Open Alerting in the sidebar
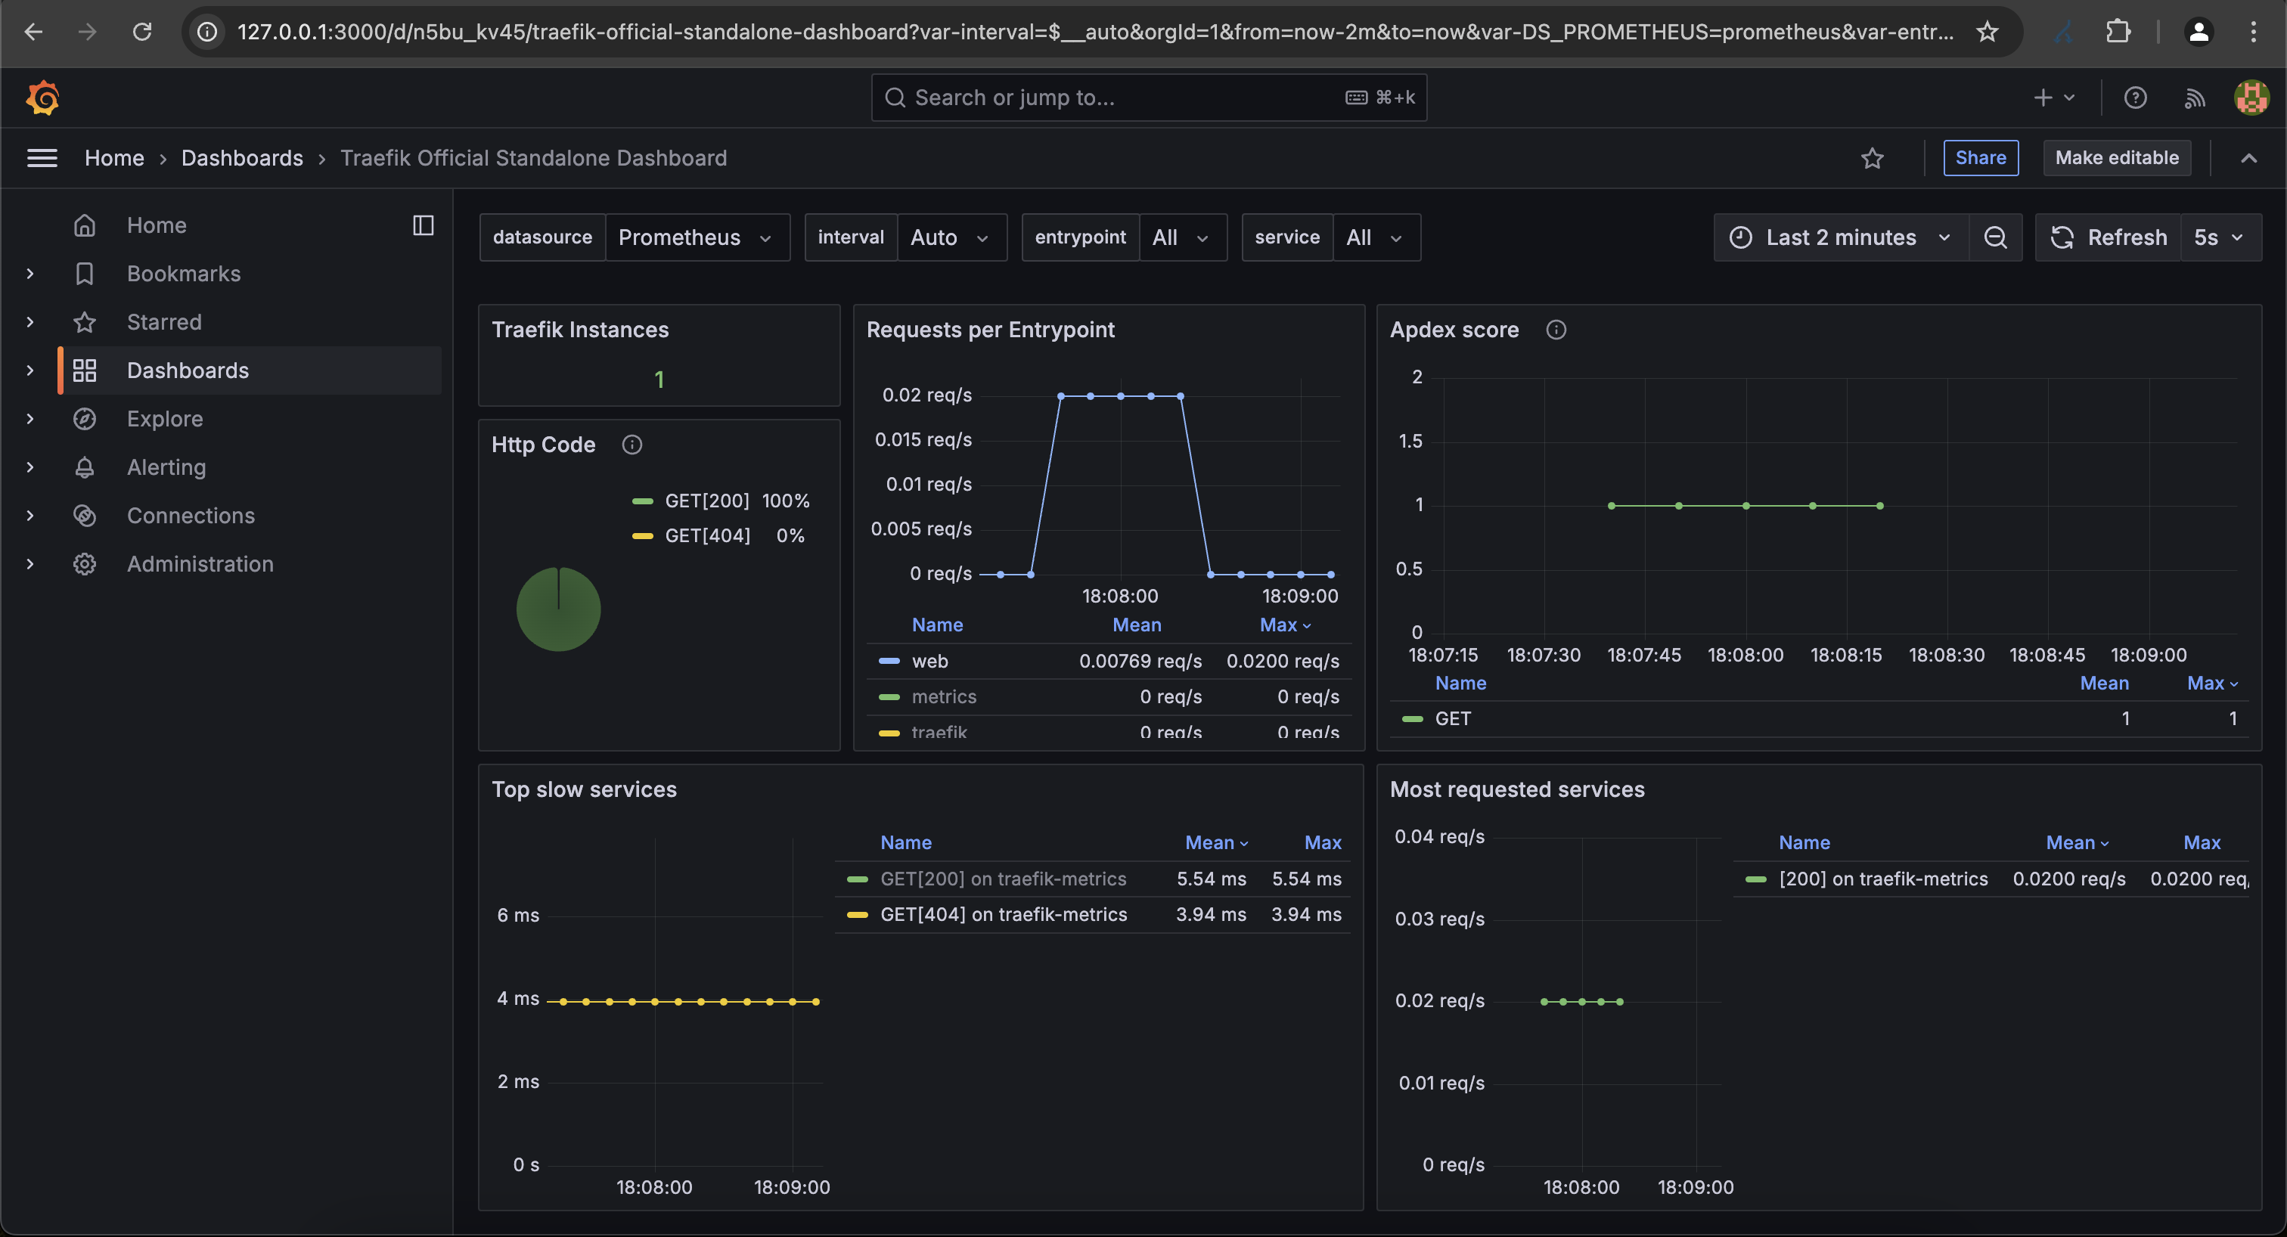Image resolution: width=2287 pixels, height=1237 pixels. (166, 467)
